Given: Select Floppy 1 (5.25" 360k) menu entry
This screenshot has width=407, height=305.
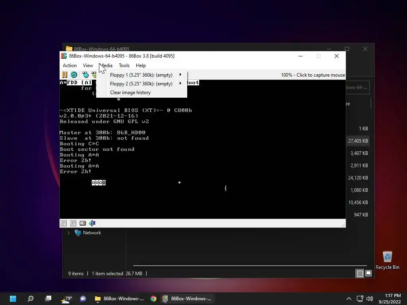Looking at the screenshot, I should point(141,75).
